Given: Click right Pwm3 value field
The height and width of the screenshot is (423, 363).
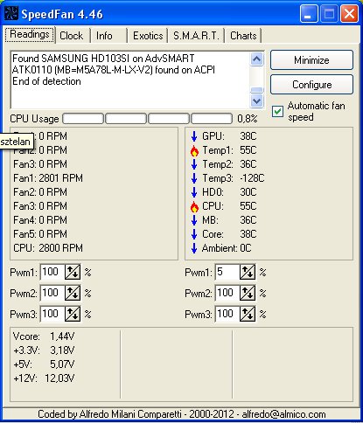Looking at the screenshot, I should [x=227, y=314].
